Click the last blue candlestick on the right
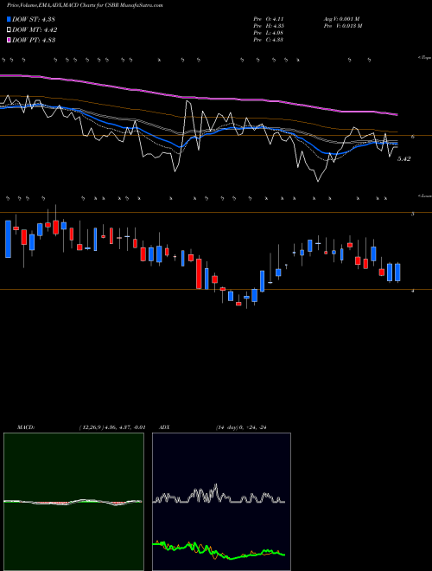The height and width of the screenshot is (571, 432). (x=397, y=272)
